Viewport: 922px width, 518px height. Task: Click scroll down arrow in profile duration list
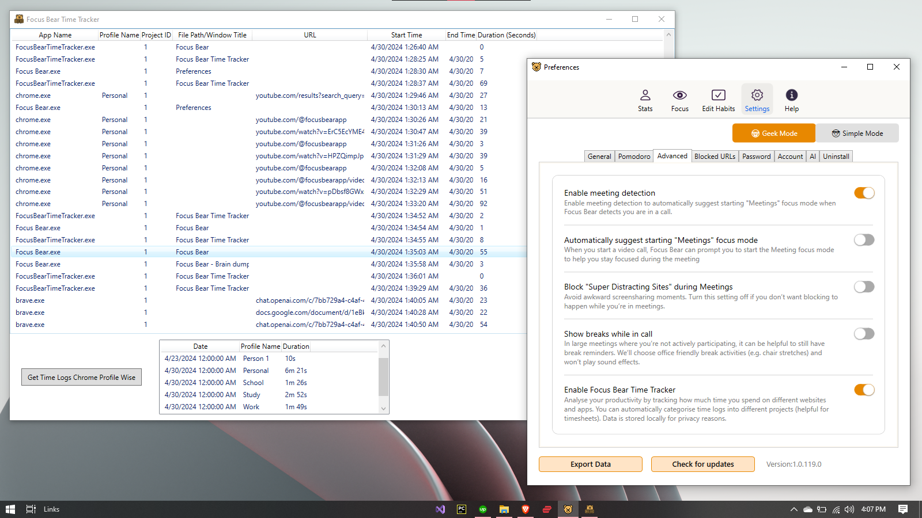point(383,409)
